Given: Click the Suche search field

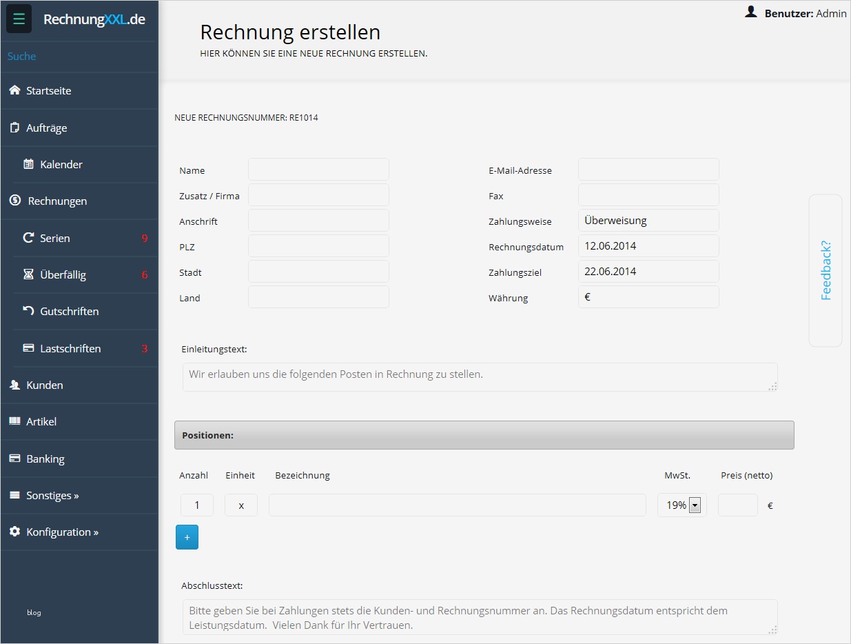Looking at the screenshot, I should pyautogui.click(x=79, y=56).
